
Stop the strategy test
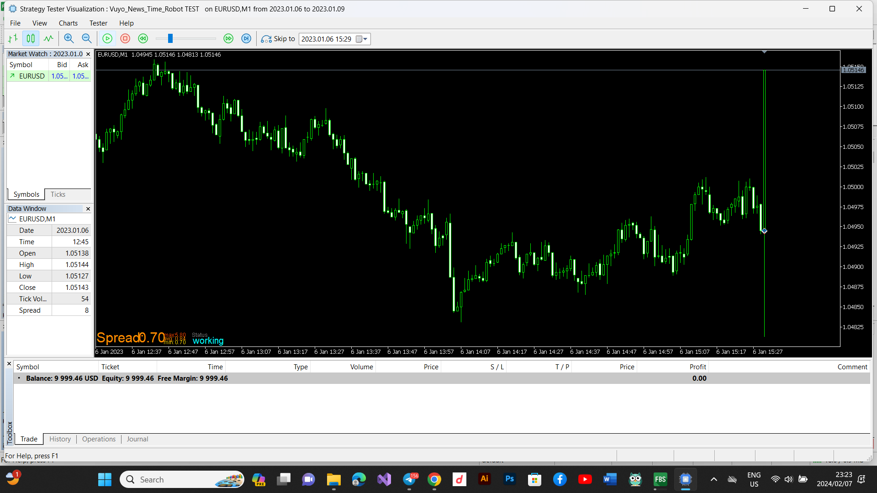point(125,39)
